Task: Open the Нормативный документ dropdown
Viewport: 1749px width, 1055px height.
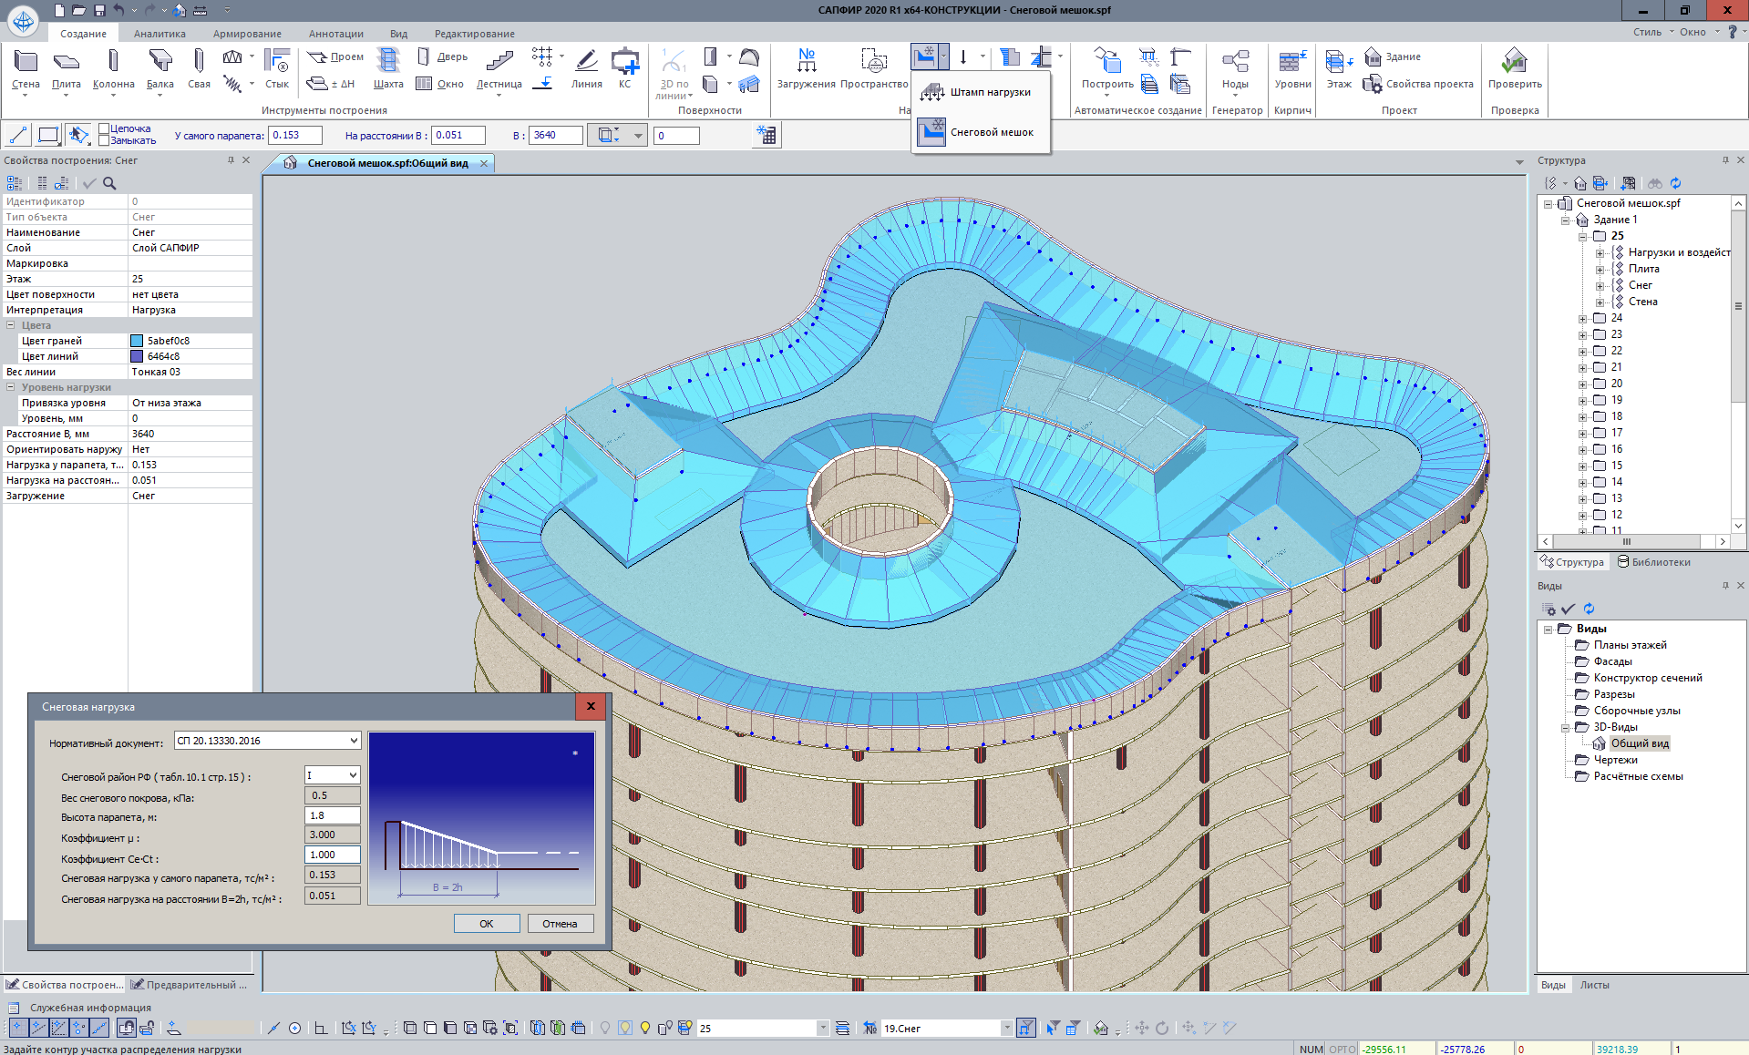Action: point(354,741)
